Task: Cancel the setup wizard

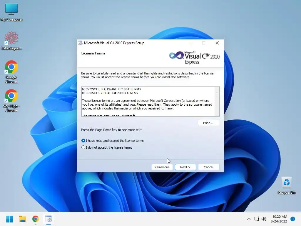Action: pyautogui.click(x=208, y=167)
